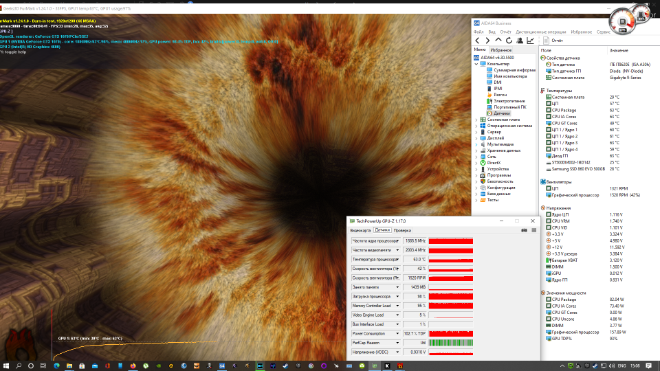Open the Файл menu in AIDA64
The height and width of the screenshot is (371, 660).
(478, 32)
